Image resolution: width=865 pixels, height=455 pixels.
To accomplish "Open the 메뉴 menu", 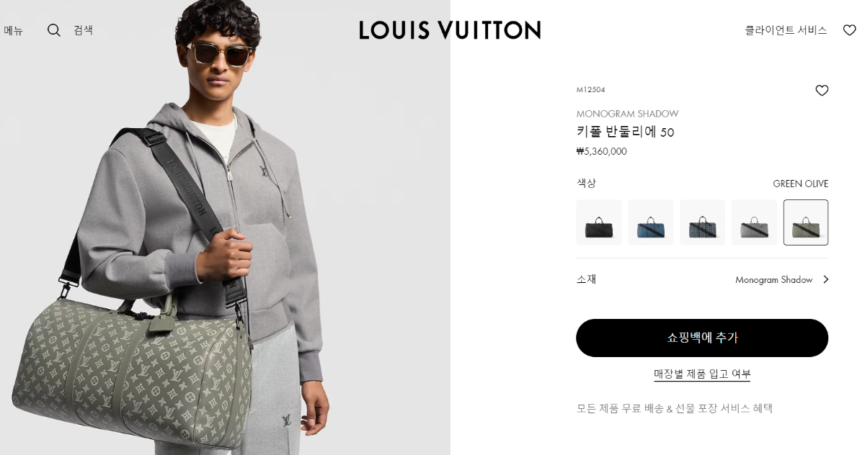I will [x=14, y=30].
